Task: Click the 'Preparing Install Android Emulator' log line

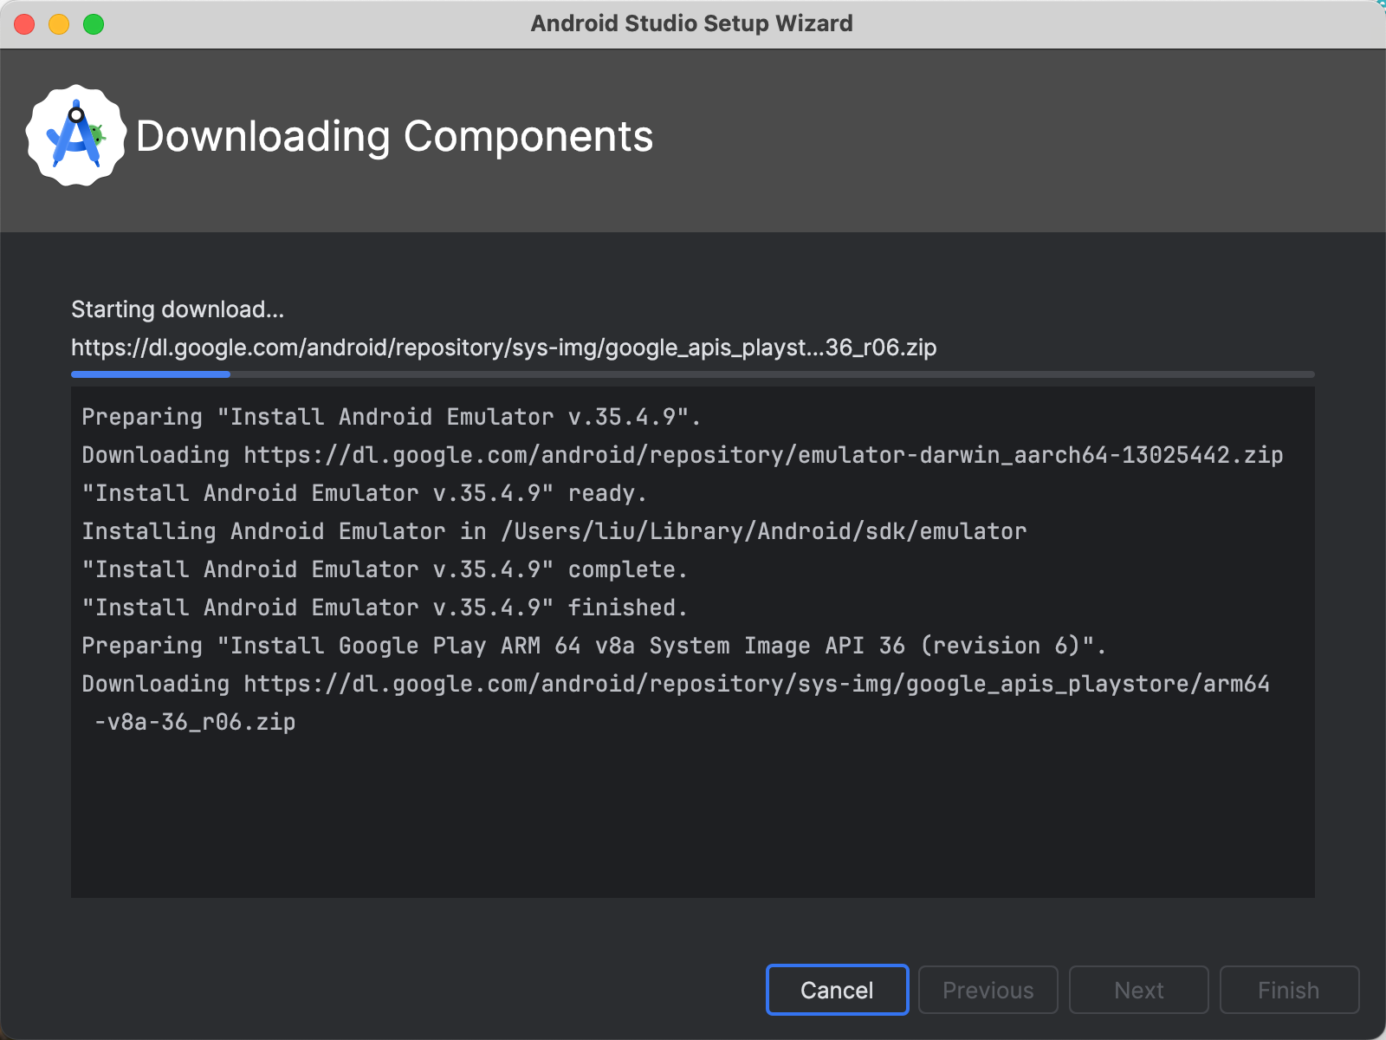Action: [391, 417]
